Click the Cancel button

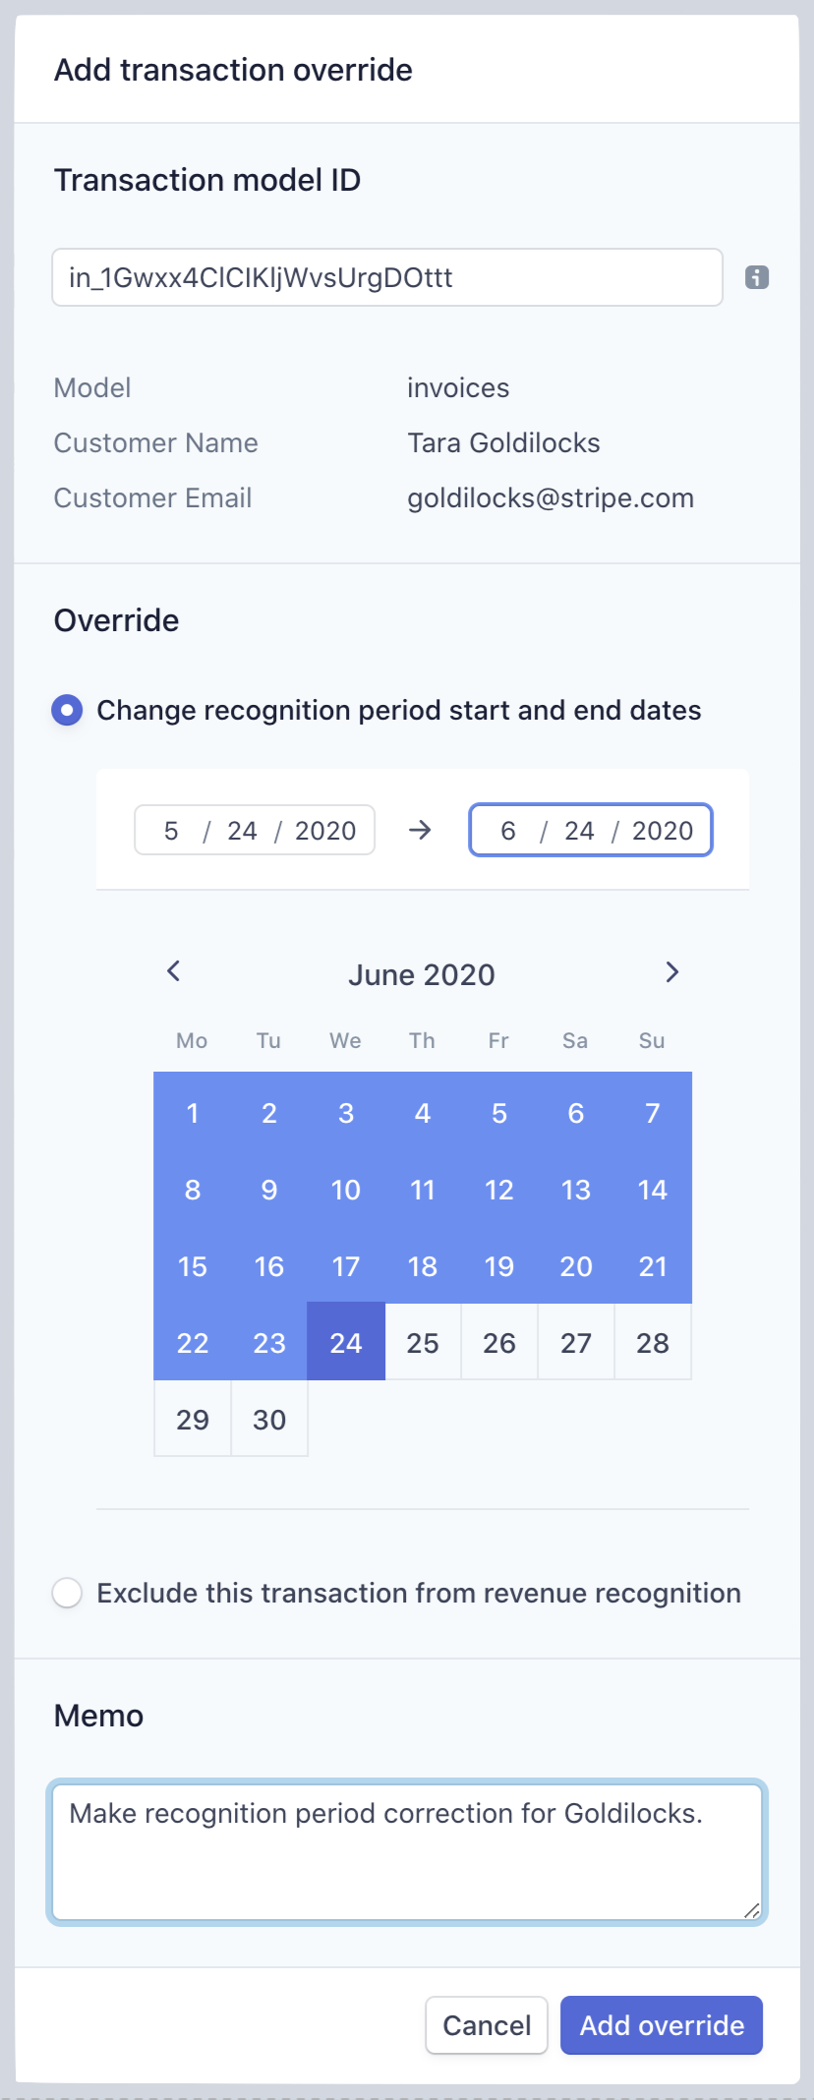click(487, 2025)
